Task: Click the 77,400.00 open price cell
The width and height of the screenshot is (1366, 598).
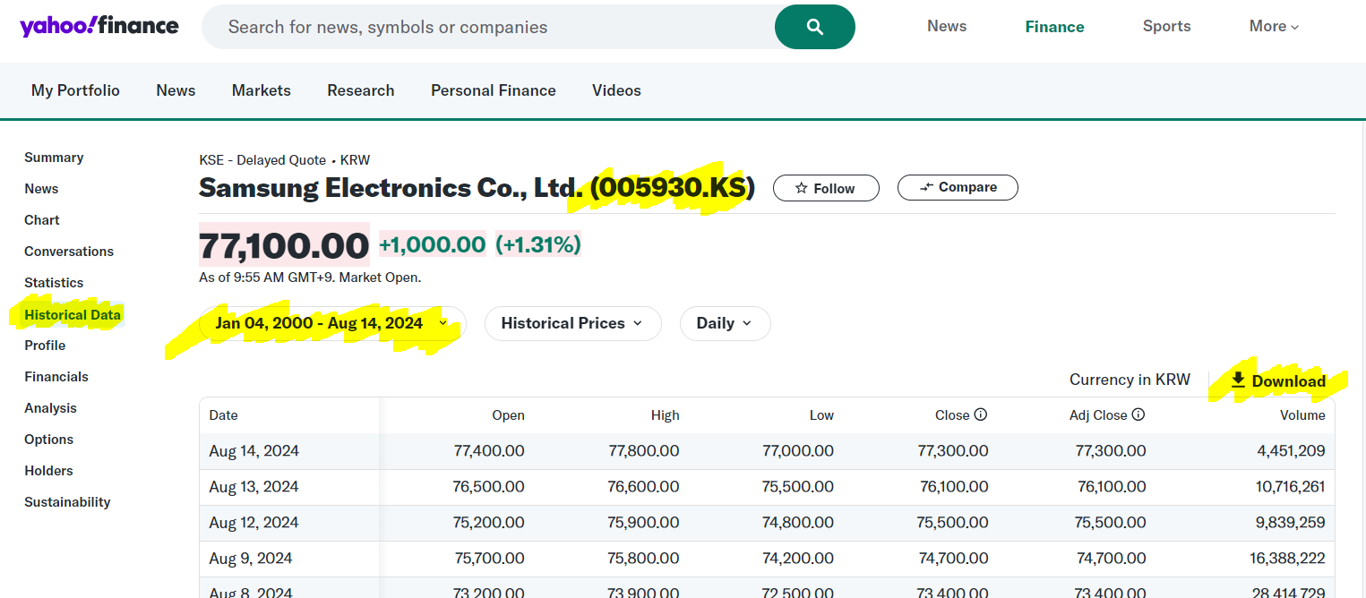Action: [x=489, y=451]
